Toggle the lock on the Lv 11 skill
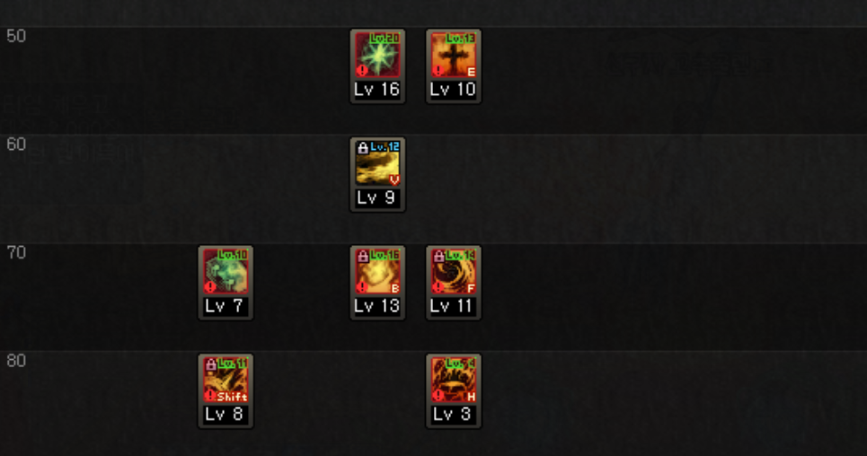The image size is (867, 456). 438,256
